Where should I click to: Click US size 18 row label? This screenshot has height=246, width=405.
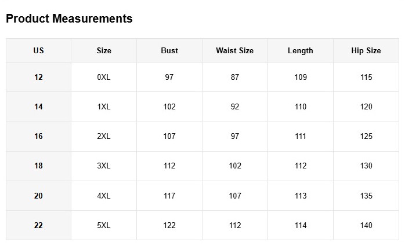(38, 166)
